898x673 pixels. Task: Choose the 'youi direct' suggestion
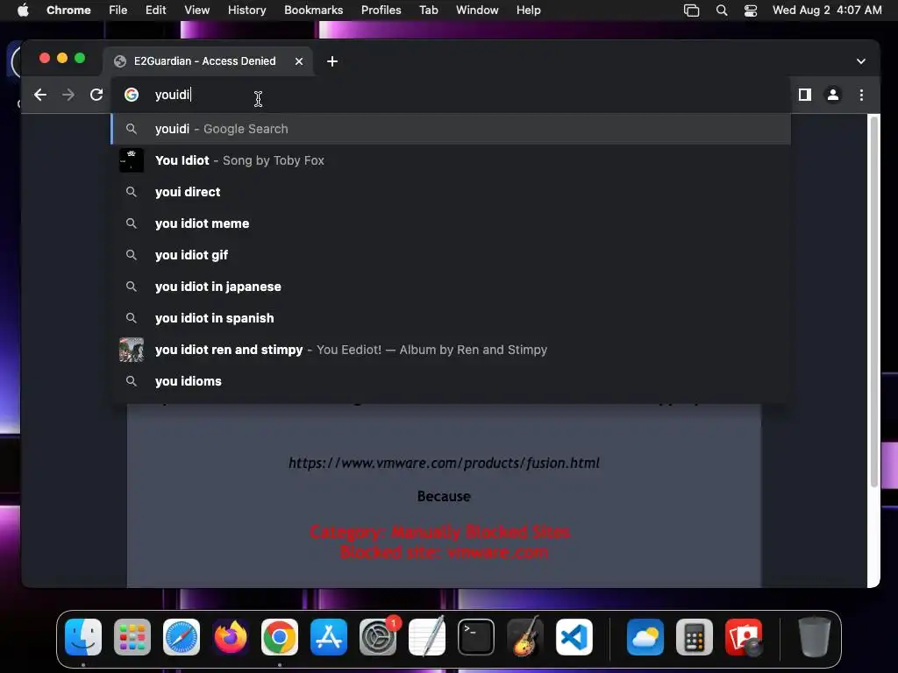pyautogui.click(x=452, y=192)
